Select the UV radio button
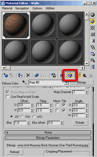The height and width of the screenshot is (157, 97). pos(12,116)
